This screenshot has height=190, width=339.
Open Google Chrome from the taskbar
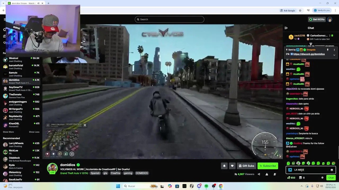click(x=221, y=186)
